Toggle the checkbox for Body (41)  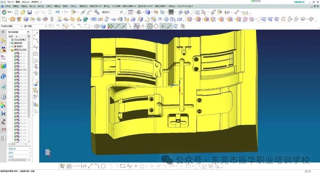[15, 123]
